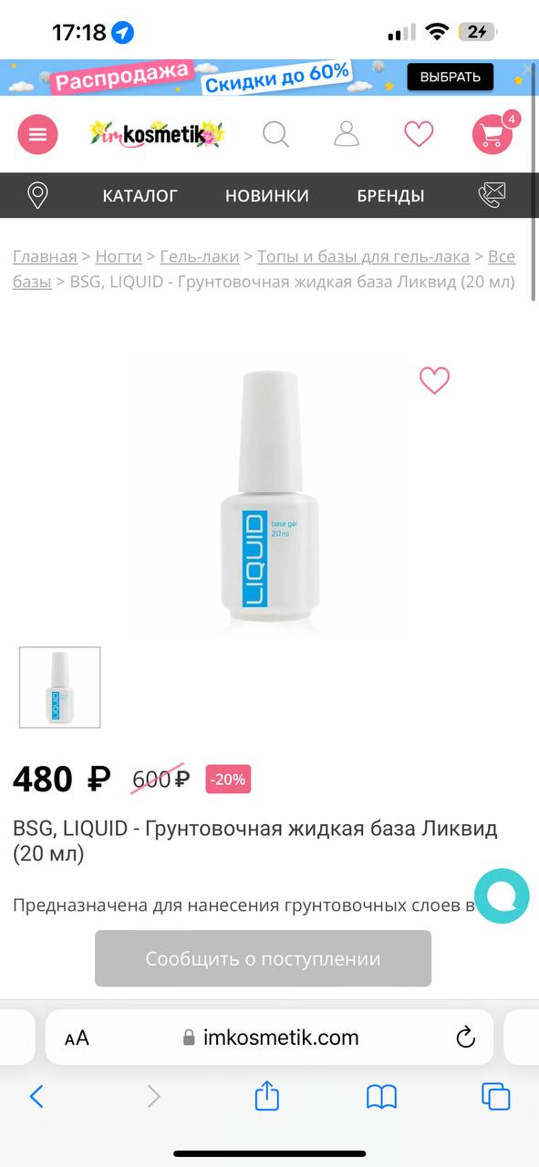Tap the Safari share icon
The image size is (539, 1167).
(266, 1095)
